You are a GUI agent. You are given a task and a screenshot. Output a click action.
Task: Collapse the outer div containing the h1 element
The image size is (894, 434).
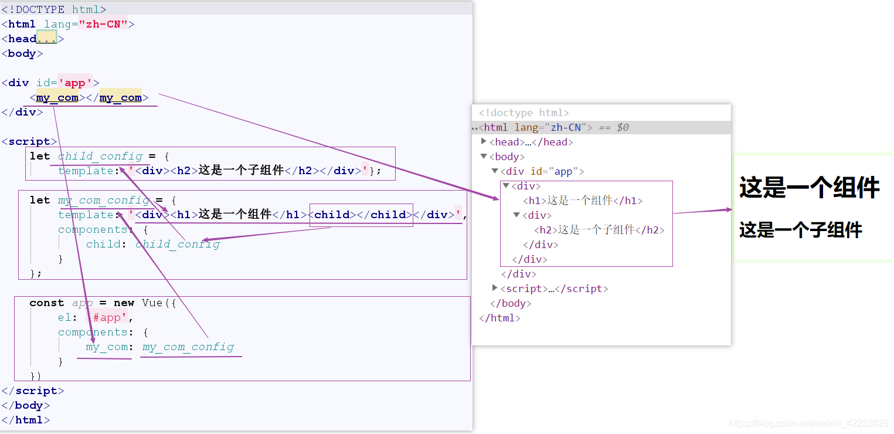click(506, 186)
